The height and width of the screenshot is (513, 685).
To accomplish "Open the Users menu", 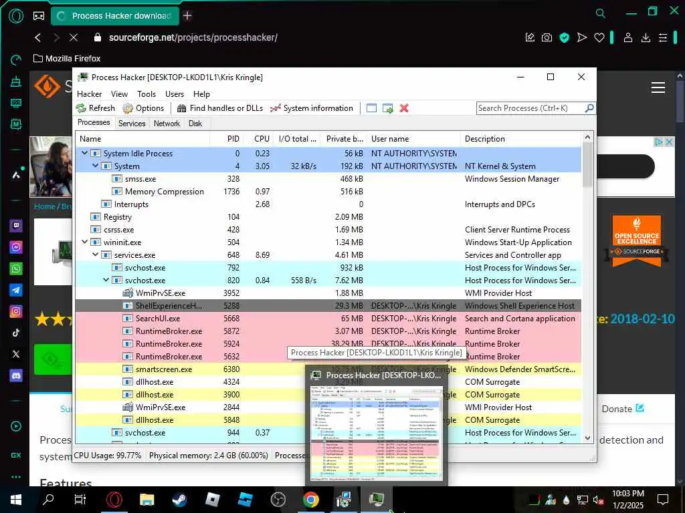I will pos(175,94).
